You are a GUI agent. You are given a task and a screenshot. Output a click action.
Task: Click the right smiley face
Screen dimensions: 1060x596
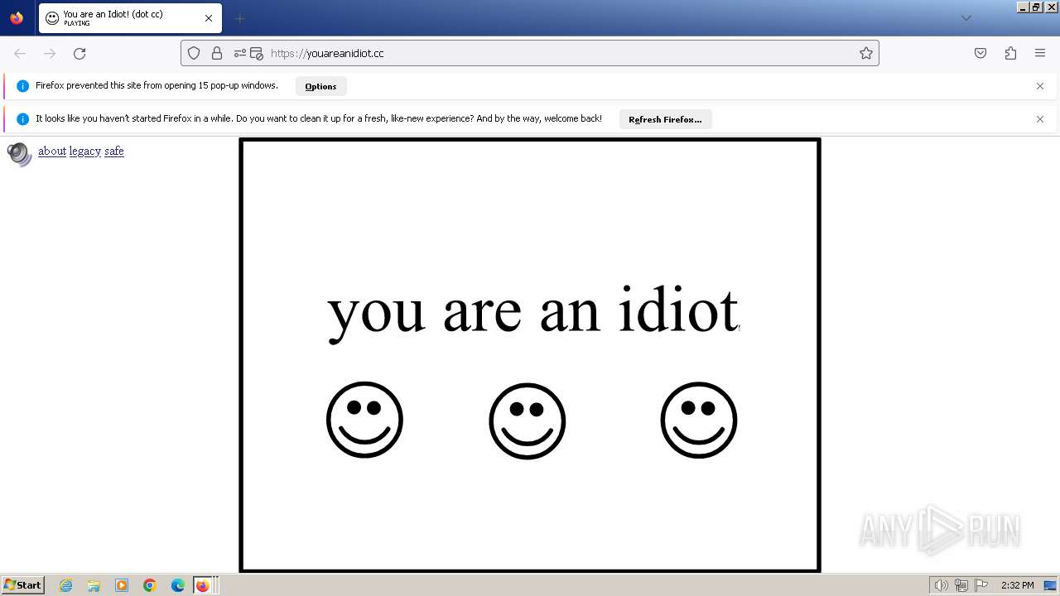699,420
